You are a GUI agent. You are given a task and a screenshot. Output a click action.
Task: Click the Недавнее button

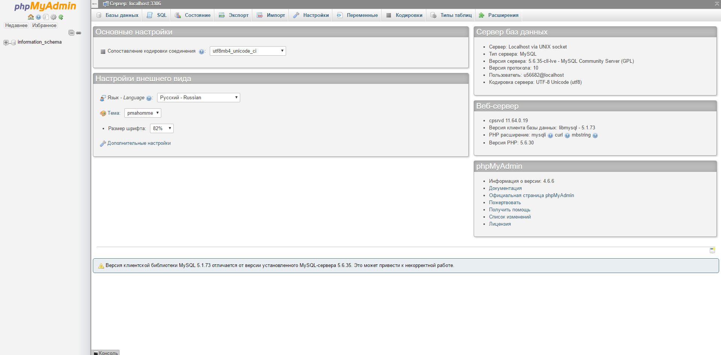16,26
